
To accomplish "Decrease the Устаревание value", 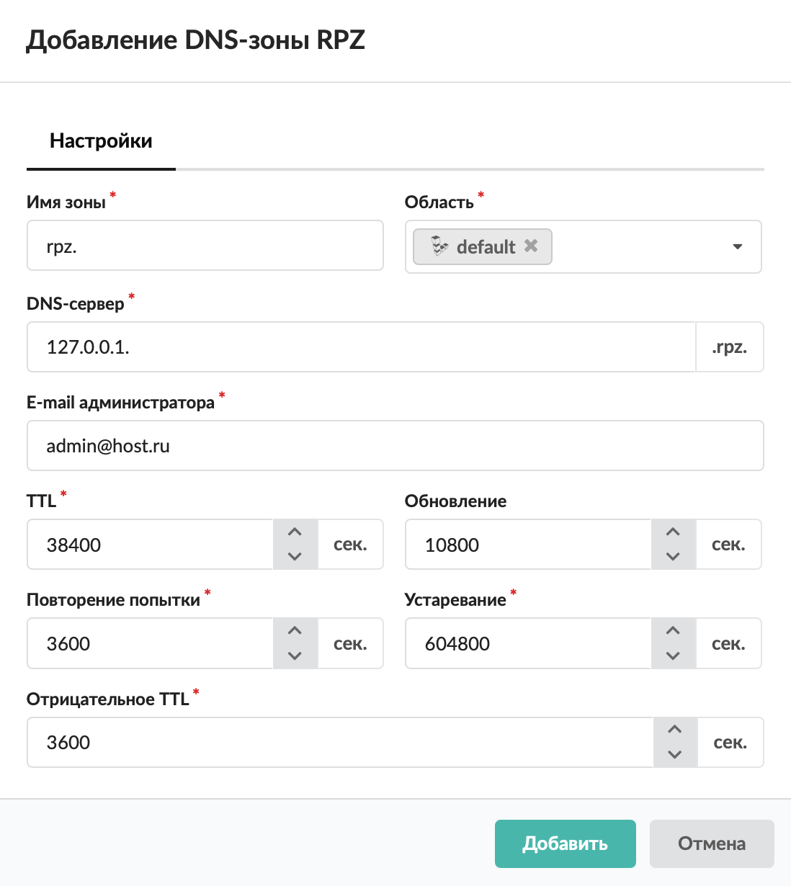I will pos(673,655).
